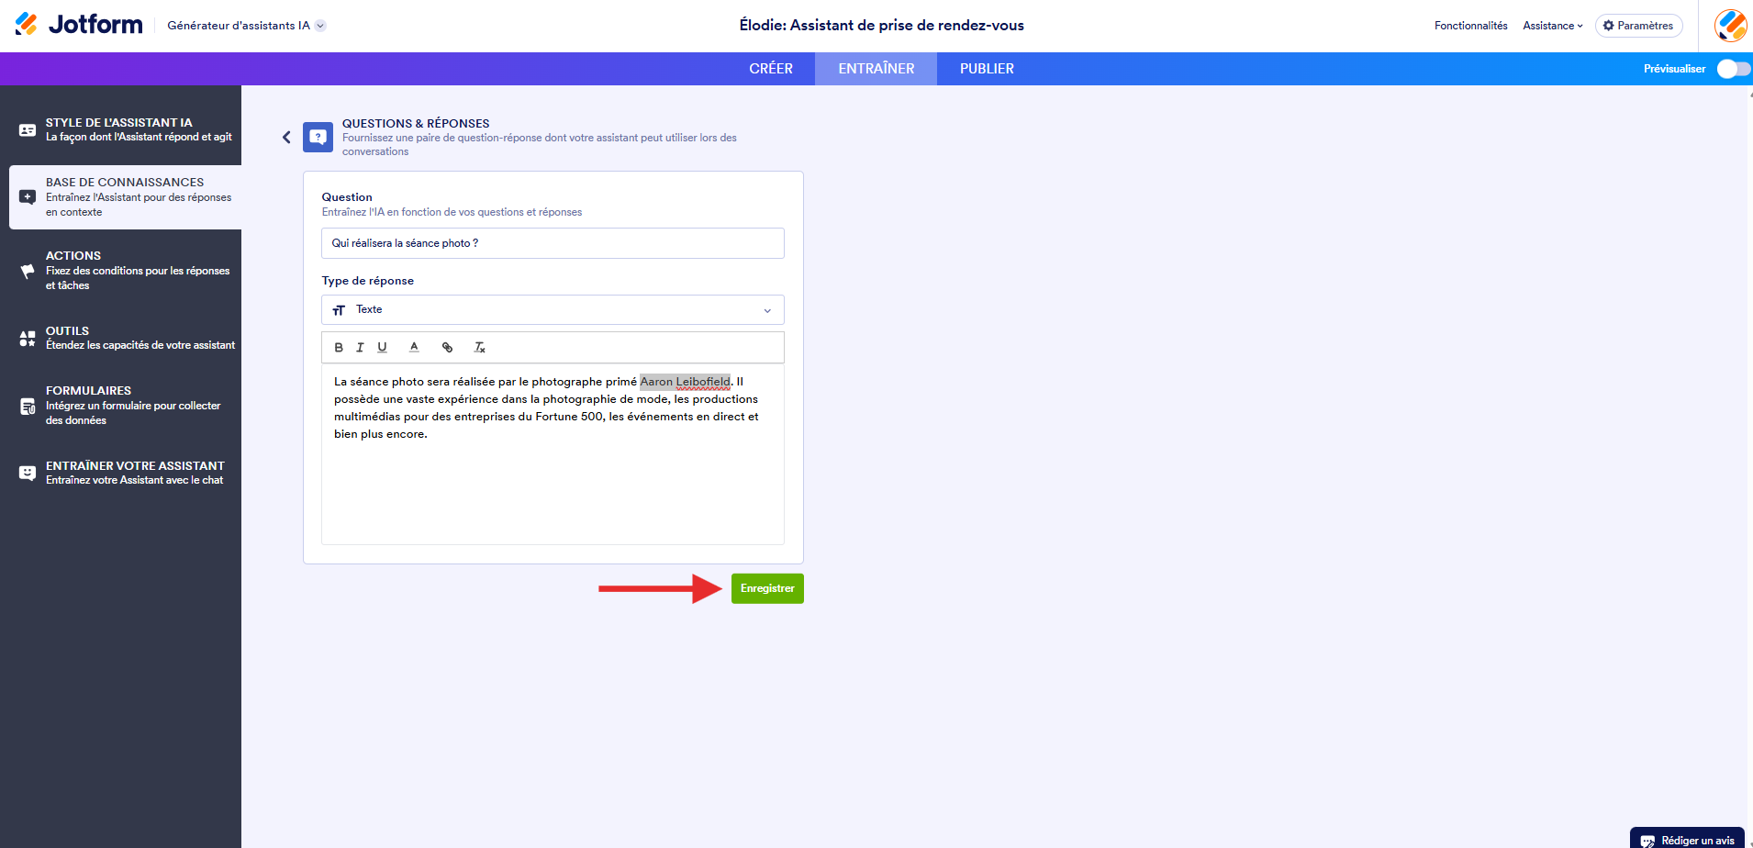This screenshot has height=848, width=1753.
Task: Switch to the CRÉER tab
Action: coord(770,69)
